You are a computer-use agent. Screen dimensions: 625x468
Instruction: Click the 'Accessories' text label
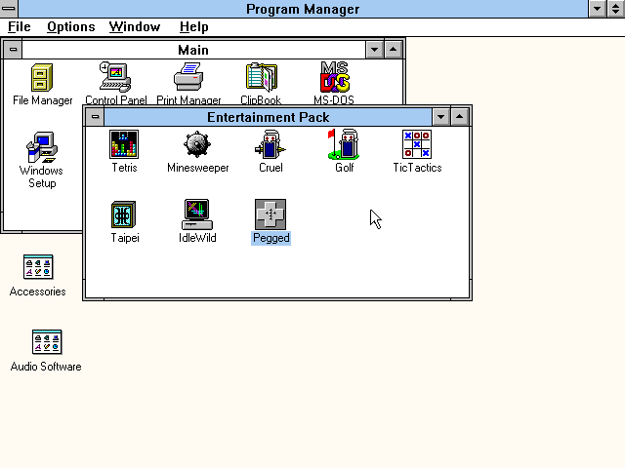(x=38, y=292)
